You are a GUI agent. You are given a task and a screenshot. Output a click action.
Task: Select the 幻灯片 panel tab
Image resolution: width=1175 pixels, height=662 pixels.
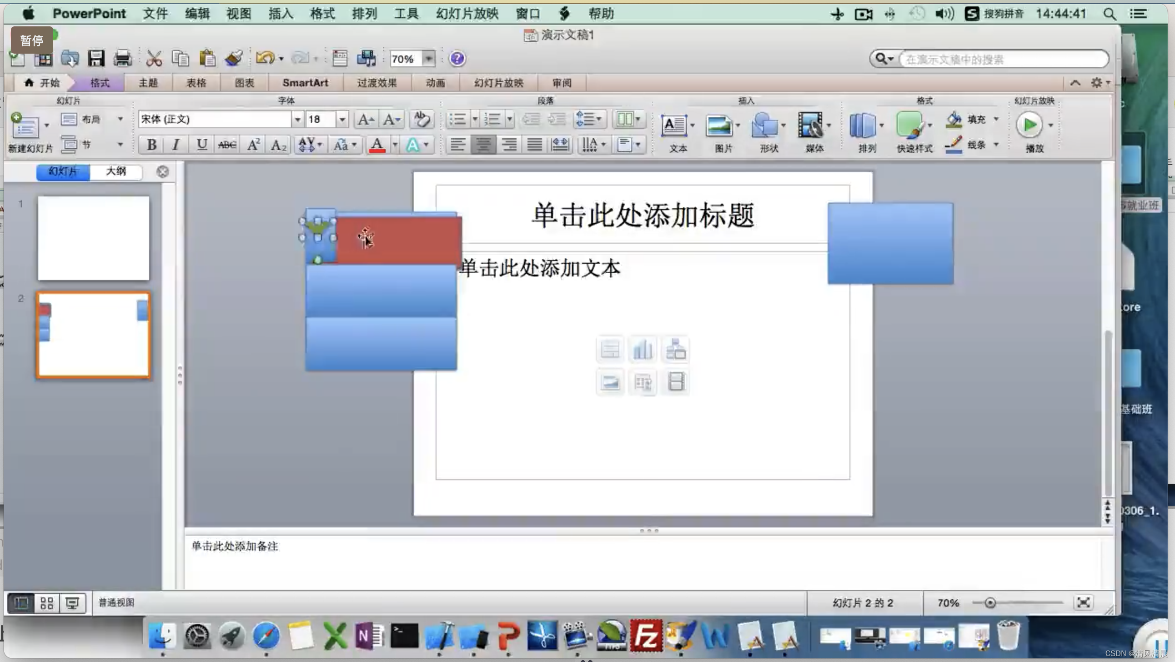click(63, 171)
